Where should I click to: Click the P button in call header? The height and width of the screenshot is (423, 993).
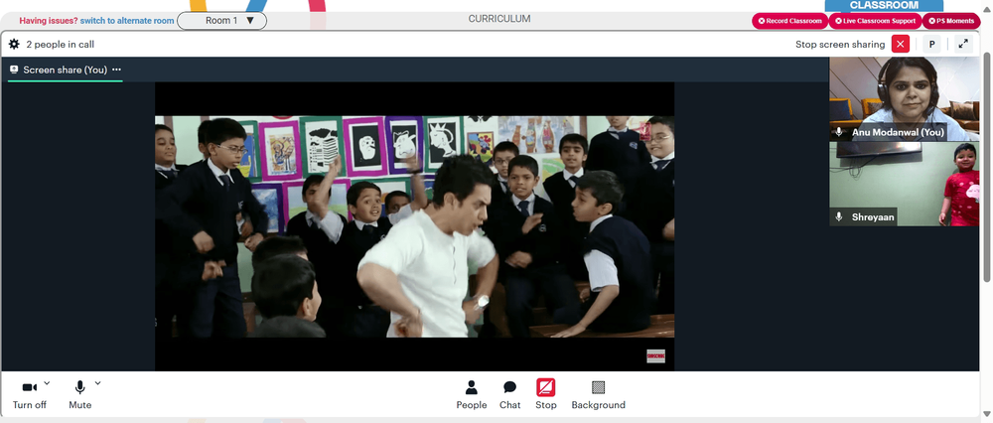pyautogui.click(x=931, y=44)
